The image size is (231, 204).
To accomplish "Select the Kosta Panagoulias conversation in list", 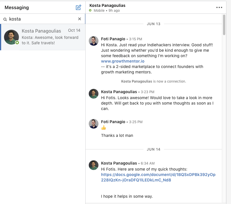I will pyautogui.click(x=43, y=37).
